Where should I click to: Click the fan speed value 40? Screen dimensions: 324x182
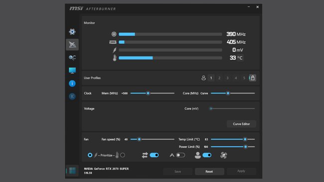pyautogui.click(x=126, y=140)
